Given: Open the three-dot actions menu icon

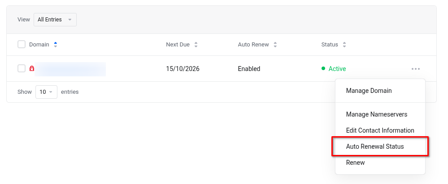Looking at the screenshot, I should (x=415, y=69).
